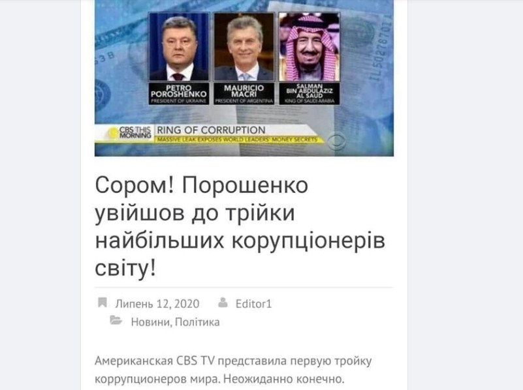Click the open folder icon before categories

point(116,320)
